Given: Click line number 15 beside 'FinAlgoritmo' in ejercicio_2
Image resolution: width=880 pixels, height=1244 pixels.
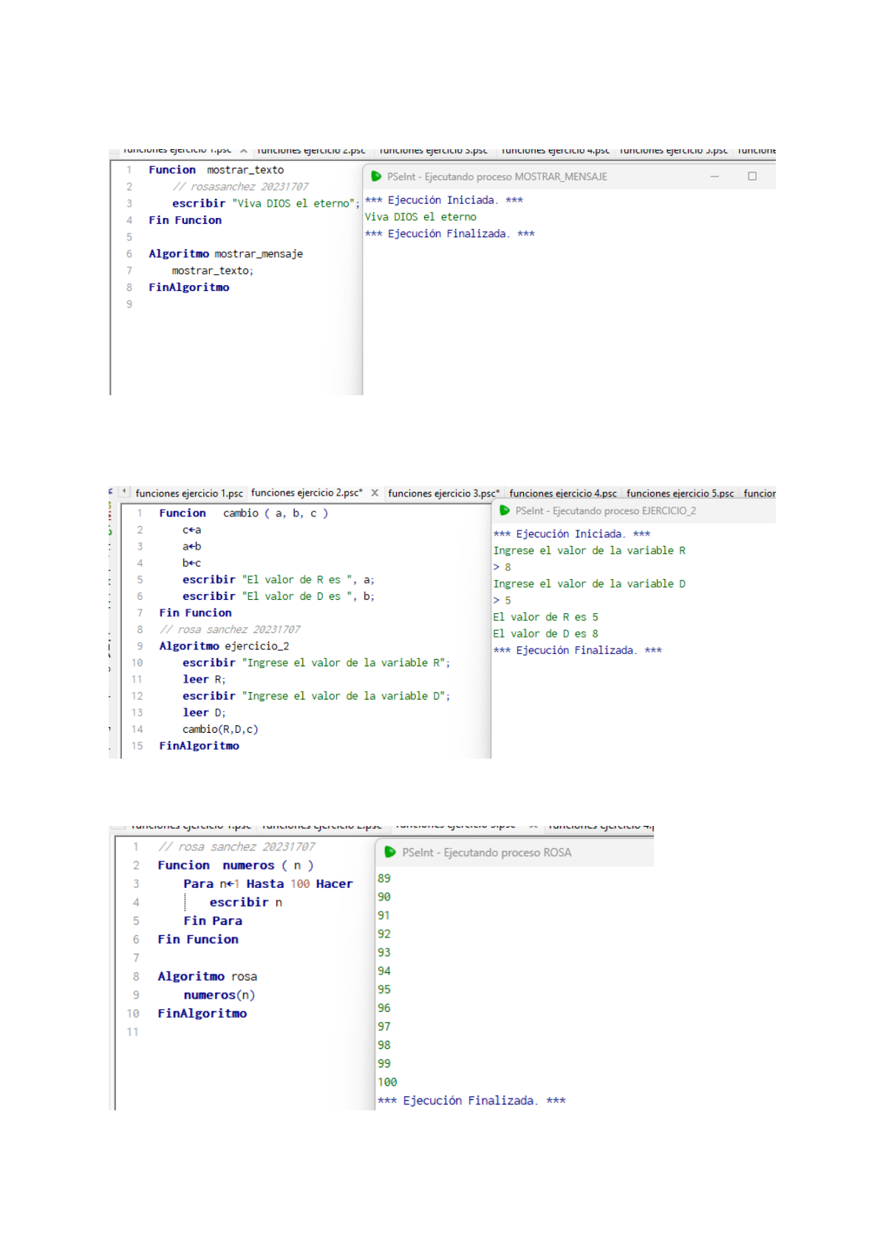Looking at the screenshot, I should [137, 746].
